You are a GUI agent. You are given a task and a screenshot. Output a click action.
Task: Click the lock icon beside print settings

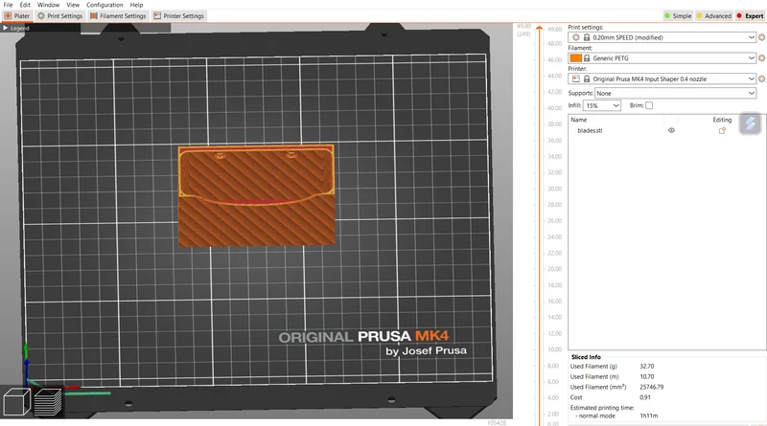click(x=587, y=37)
